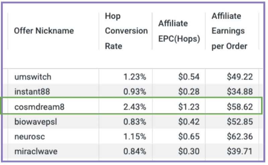Screen dimensions: 268x165
Task: Click the $1.23 EPC value for cosmdream8
Action: click(189, 107)
